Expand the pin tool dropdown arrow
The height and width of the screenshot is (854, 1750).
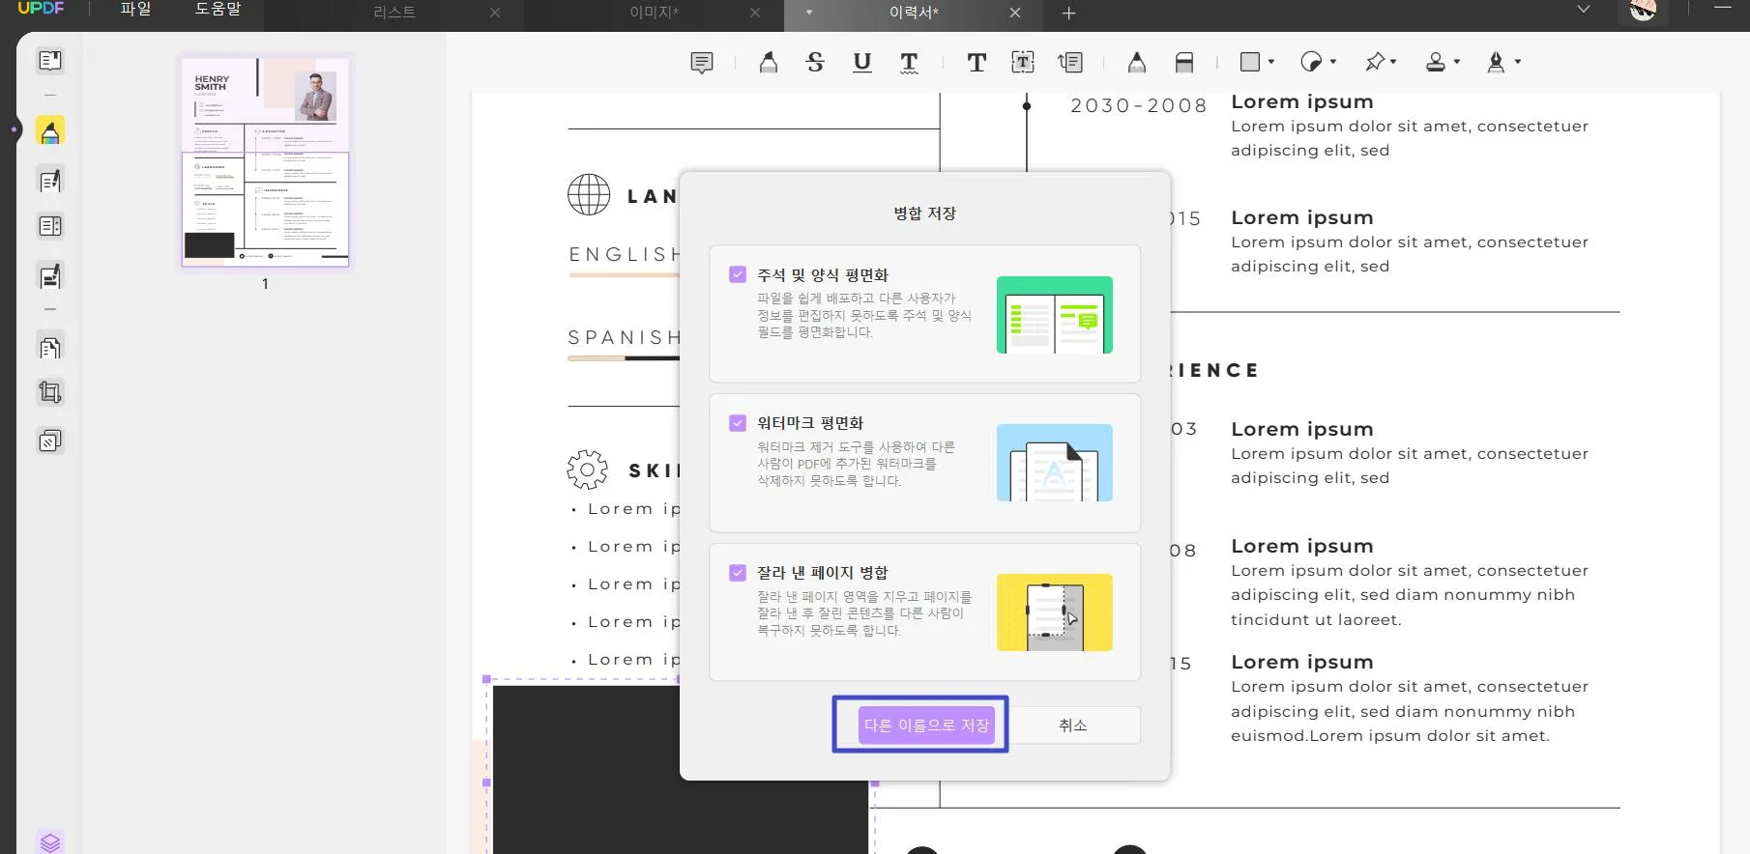coord(1393,62)
